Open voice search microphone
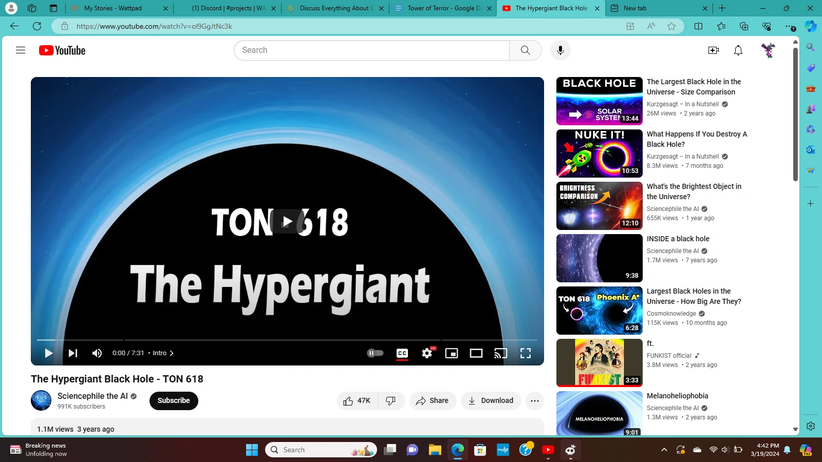Screen dimensions: 822x462 coord(560,50)
